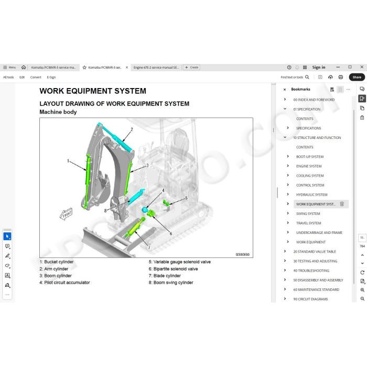Open TRAVEL SYSTEM bookmark

point(308,223)
